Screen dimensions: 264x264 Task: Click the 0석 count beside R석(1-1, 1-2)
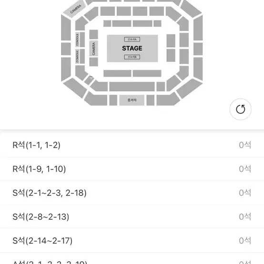coord(245,145)
